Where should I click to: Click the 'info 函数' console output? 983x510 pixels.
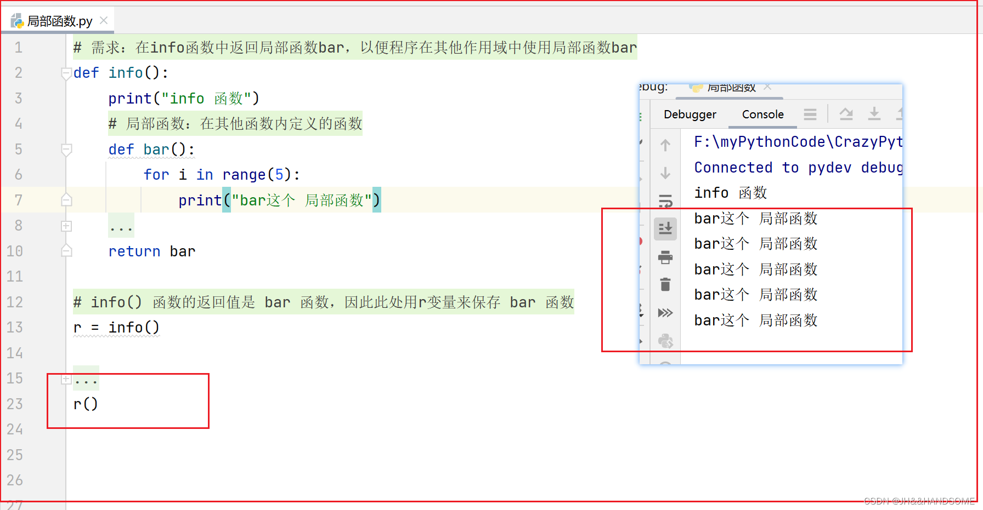(731, 193)
